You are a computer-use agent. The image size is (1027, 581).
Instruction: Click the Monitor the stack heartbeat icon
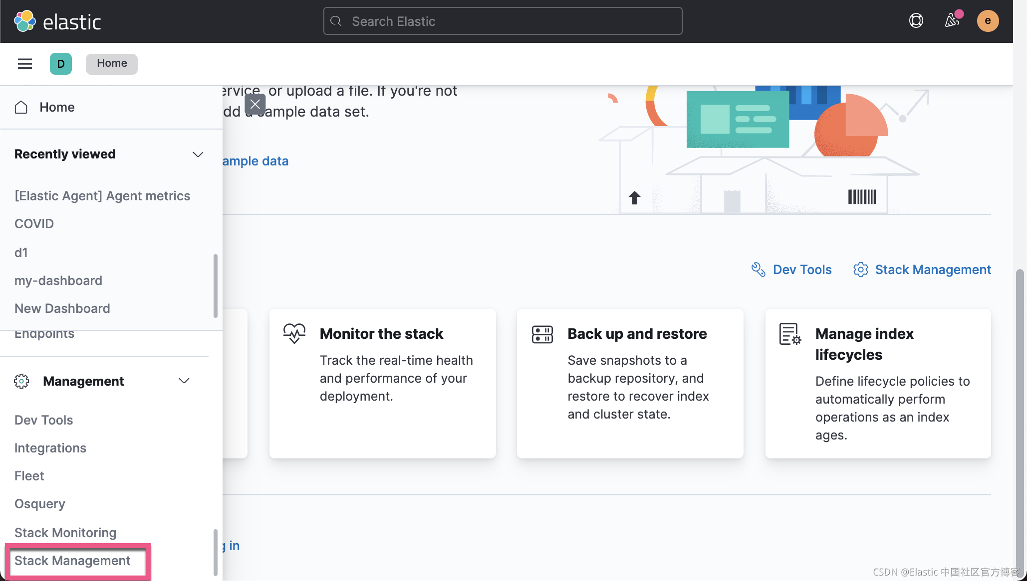coord(294,333)
